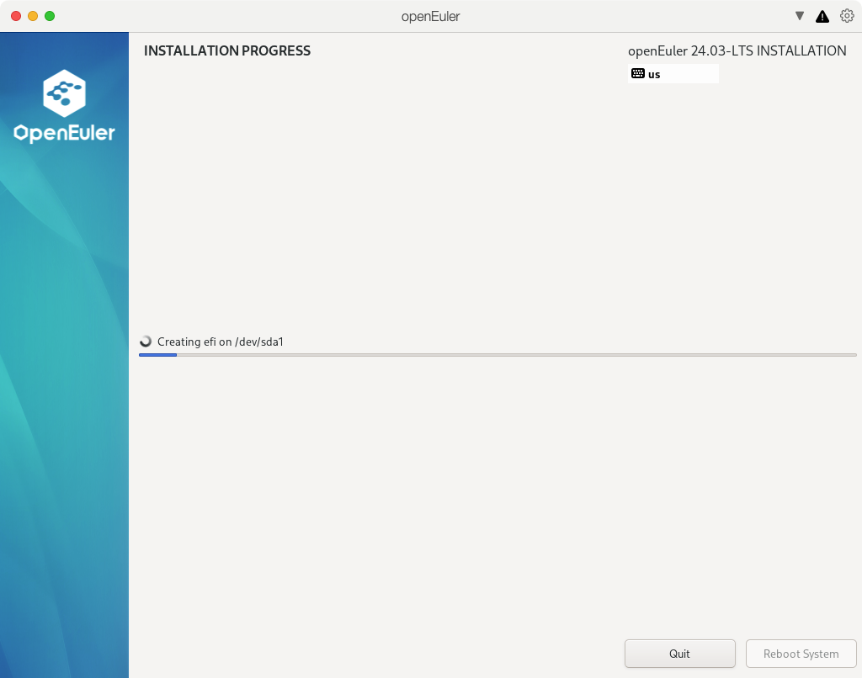The height and width of the screenshot is (678, 862).
Task: Minimize the window with the yellow button
Action: tap(33, 16)
